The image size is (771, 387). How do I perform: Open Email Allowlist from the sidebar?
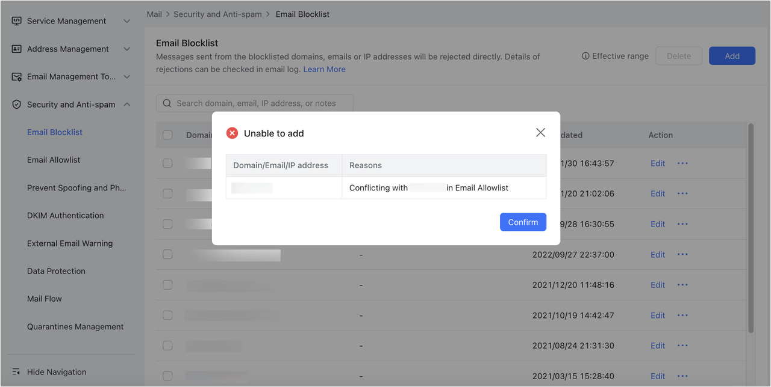55,159
